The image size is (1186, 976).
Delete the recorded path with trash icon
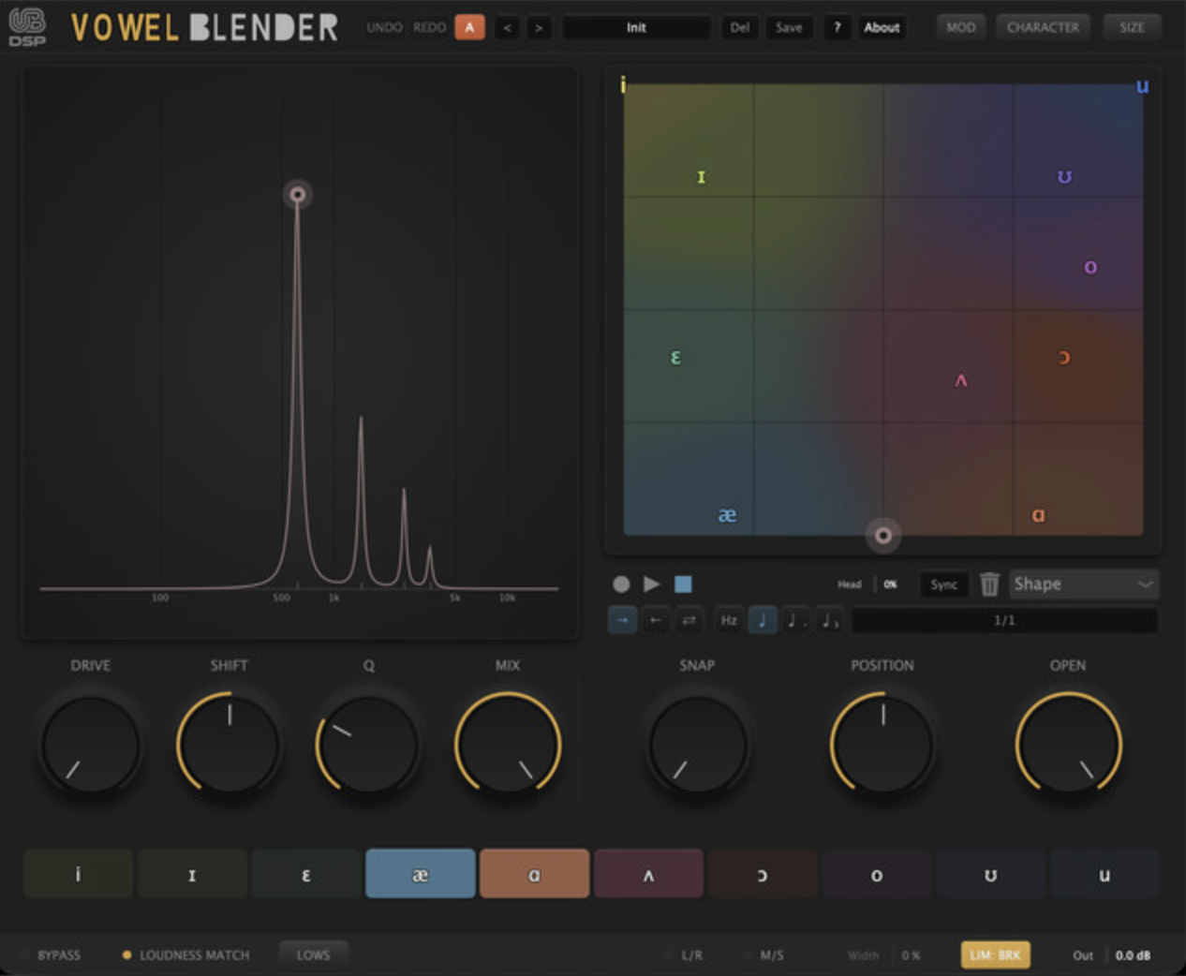(989, 584)
